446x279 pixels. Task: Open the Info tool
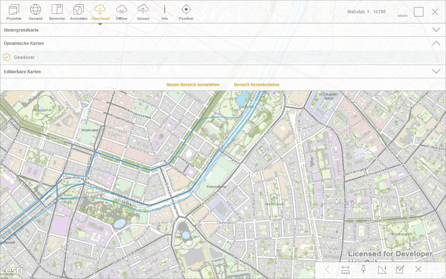(165, 12)
